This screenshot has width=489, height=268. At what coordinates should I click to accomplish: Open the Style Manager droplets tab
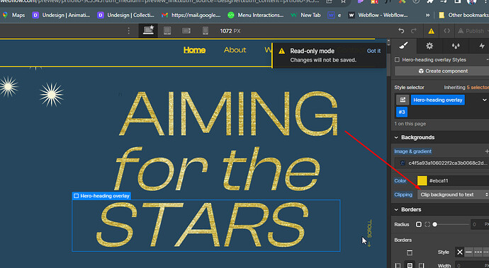coord(456,46)
